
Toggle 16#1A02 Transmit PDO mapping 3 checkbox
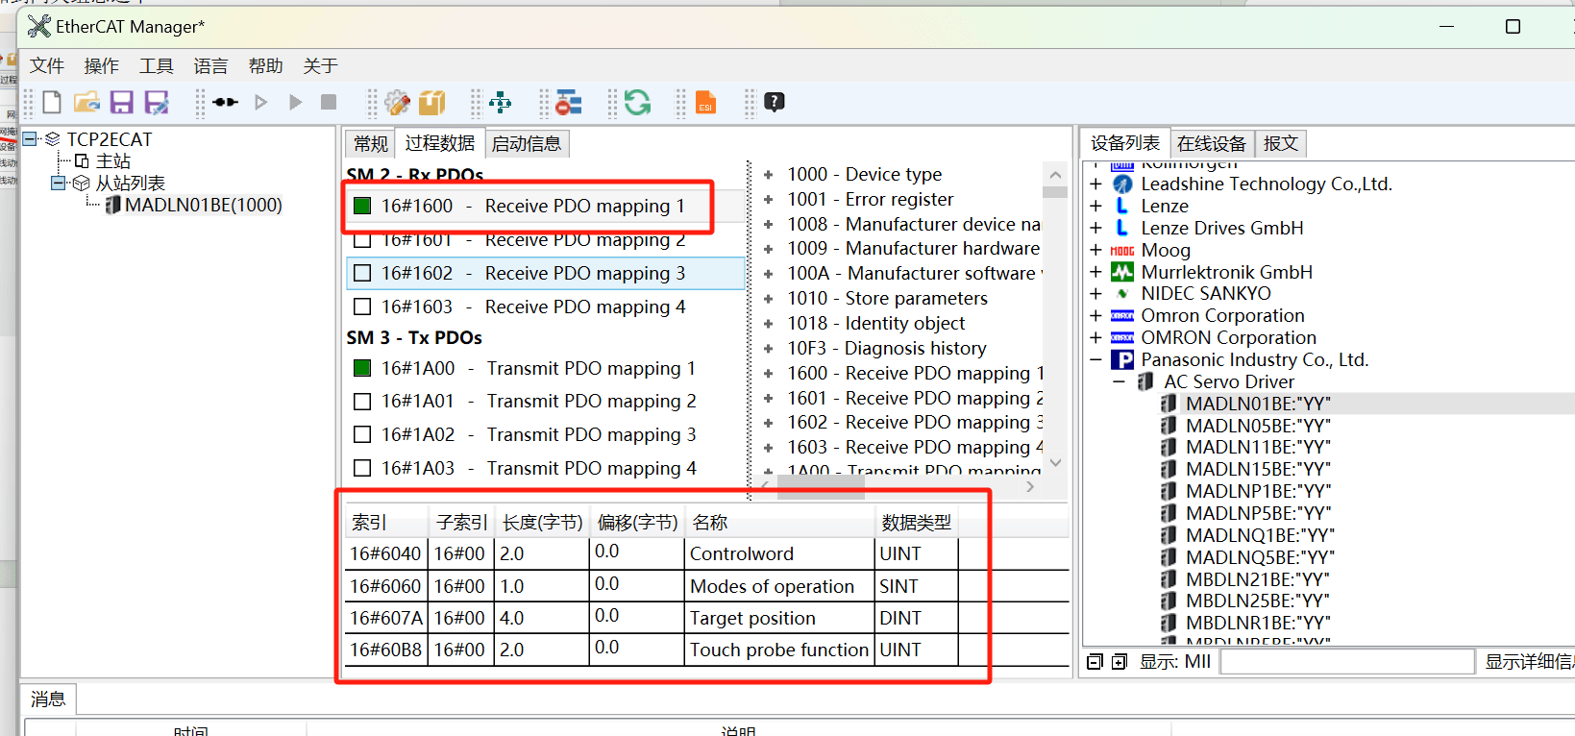click(362, 434)
